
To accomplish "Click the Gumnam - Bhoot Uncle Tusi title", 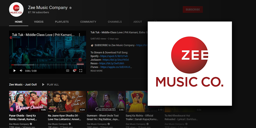I will 103,118.
